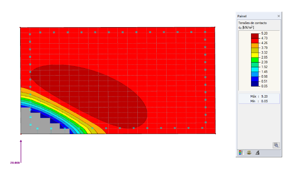Choose the green 2.85–2.39 legend swatch
The height and width of the screenshot is (177, 300).
255,60
